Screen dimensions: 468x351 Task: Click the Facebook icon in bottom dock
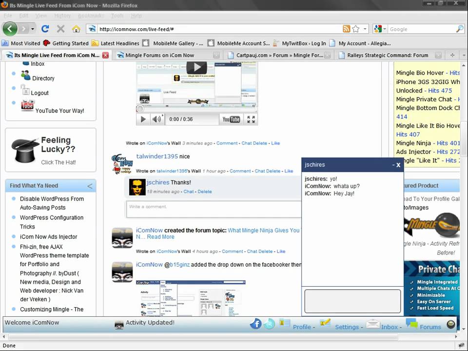(x=255, y=324)
